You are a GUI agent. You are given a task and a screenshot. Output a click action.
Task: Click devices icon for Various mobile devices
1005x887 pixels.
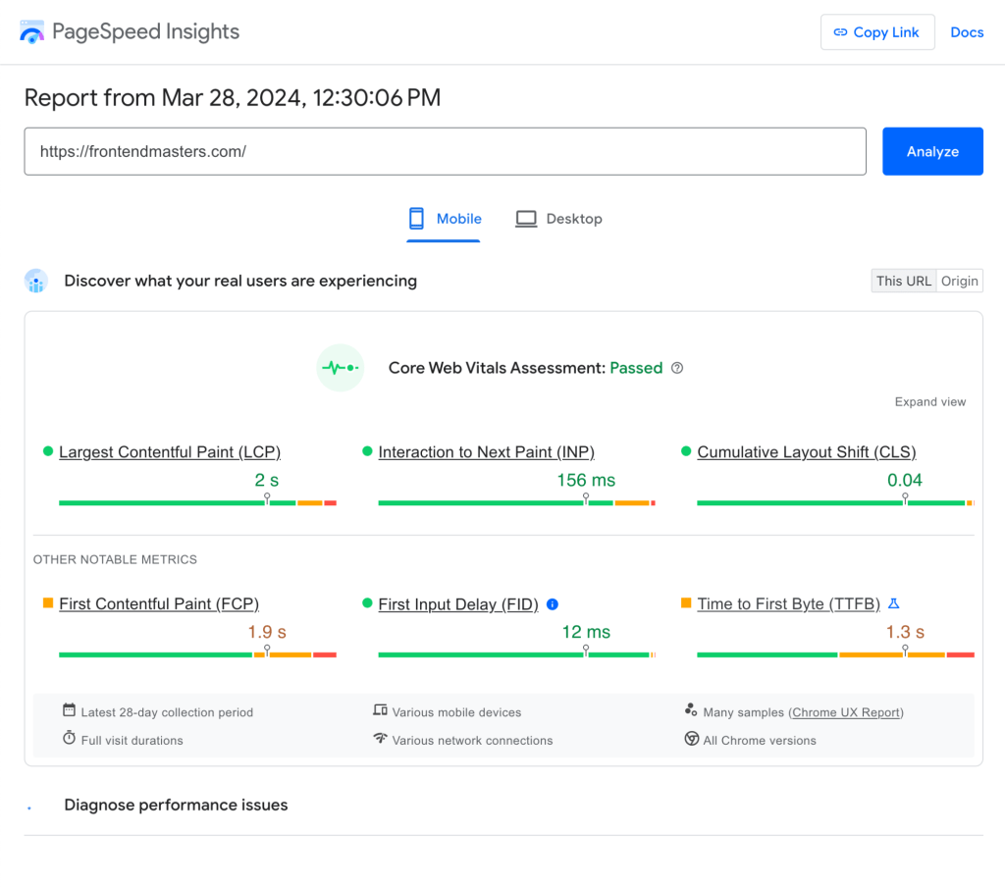click(380, 710)
